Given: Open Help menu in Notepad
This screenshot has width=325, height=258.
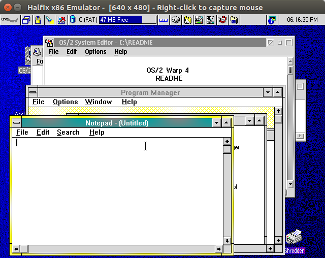Looking at the screenshot, I should [97, 132].
